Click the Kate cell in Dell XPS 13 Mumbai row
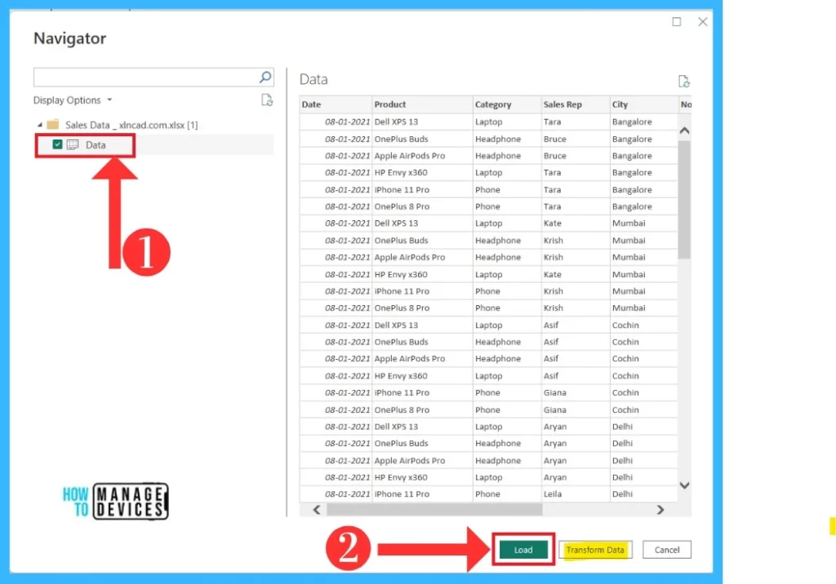The image size is (836, 584). [576, 223]
